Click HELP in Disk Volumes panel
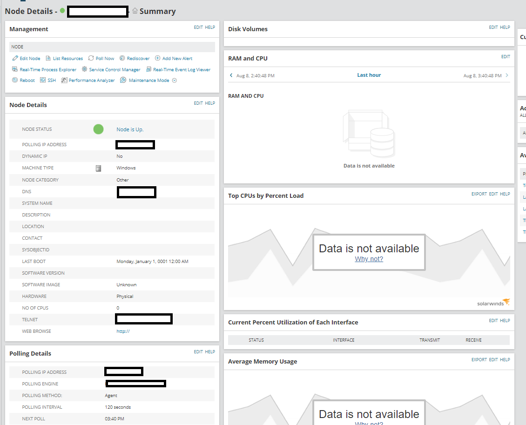The height and width of the screenshot is (425, 526). [x=505, y=27]
